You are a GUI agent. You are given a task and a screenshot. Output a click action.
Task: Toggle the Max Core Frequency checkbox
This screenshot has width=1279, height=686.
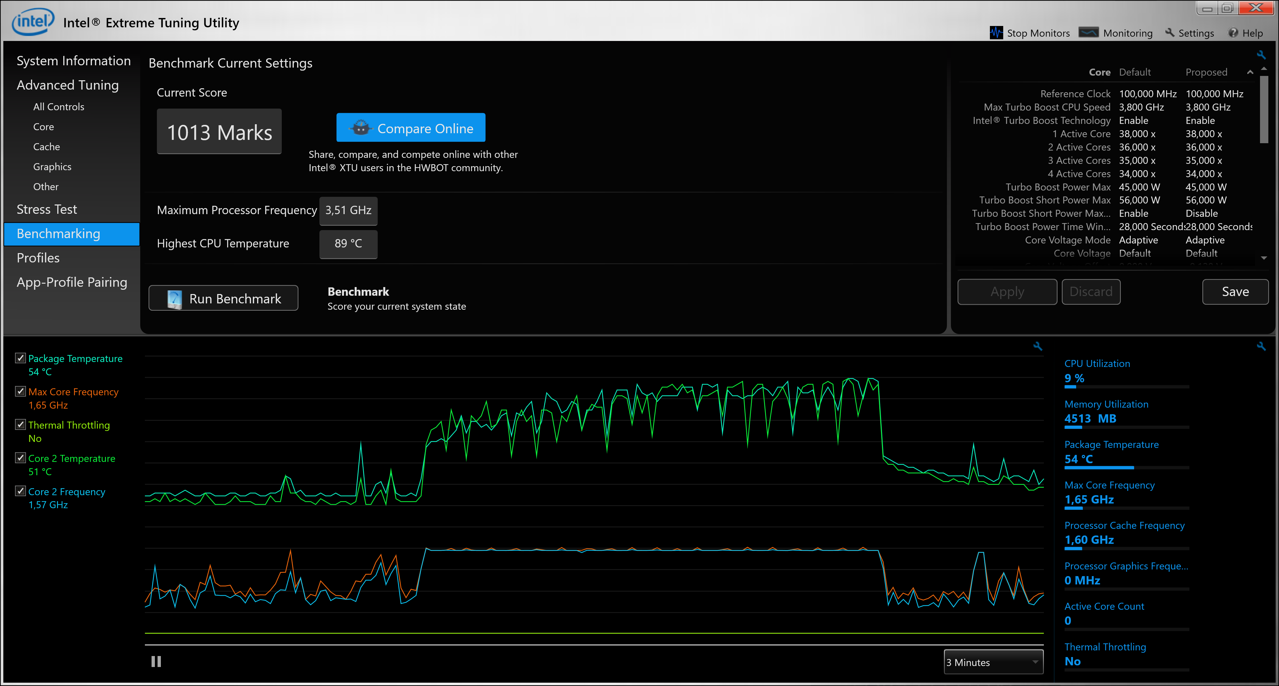[20, 391]
